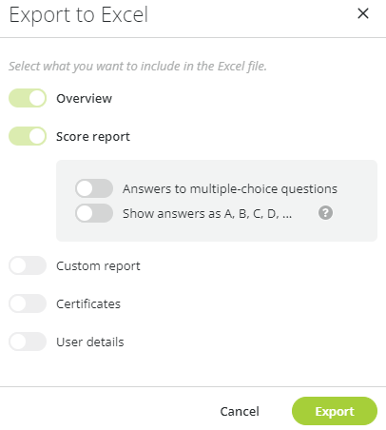Enable the User details switch
This screenshot has width=386, height=430.
pos(28,342)
